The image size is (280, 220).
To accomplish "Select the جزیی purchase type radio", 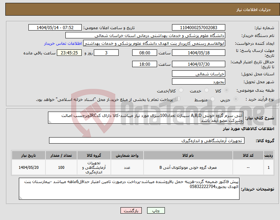I will (x=236, y=99).
